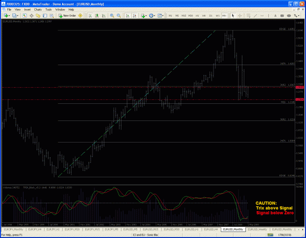Switch chart to Bar Chart mode

(x=90, y=16)
